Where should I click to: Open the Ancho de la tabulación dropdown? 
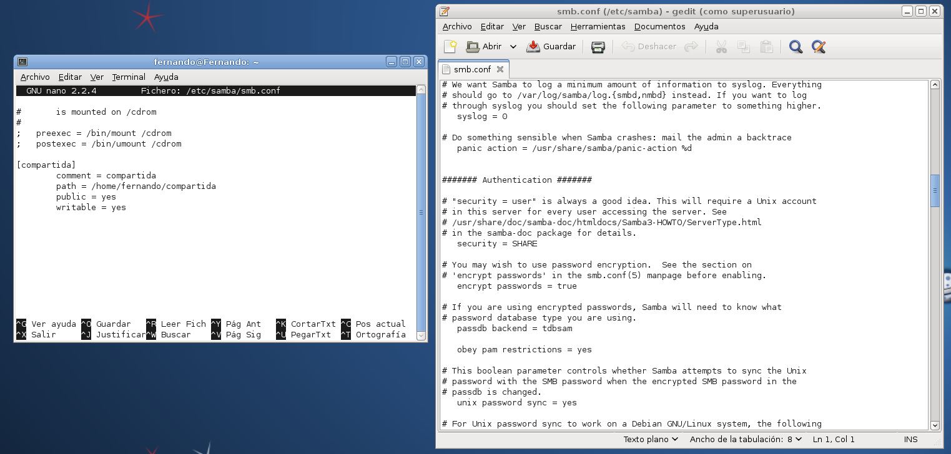[x=746, y=440]
